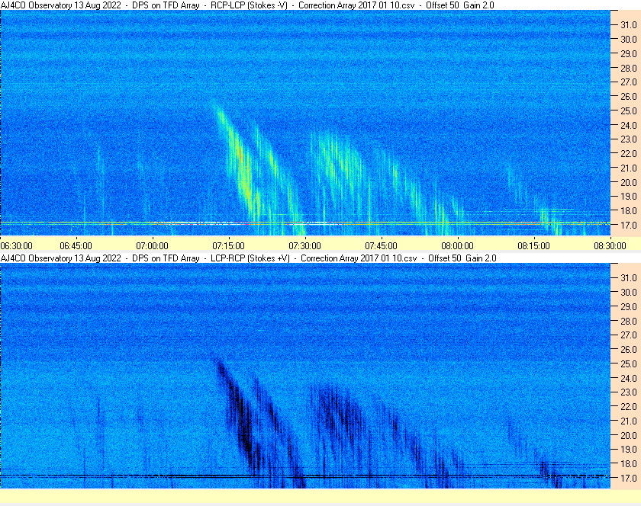Click the 25.0 frequency label on lower spectrogram

[629, 363]
